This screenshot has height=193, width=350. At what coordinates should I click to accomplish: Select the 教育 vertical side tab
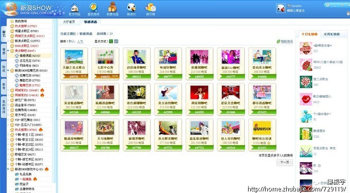4,86
